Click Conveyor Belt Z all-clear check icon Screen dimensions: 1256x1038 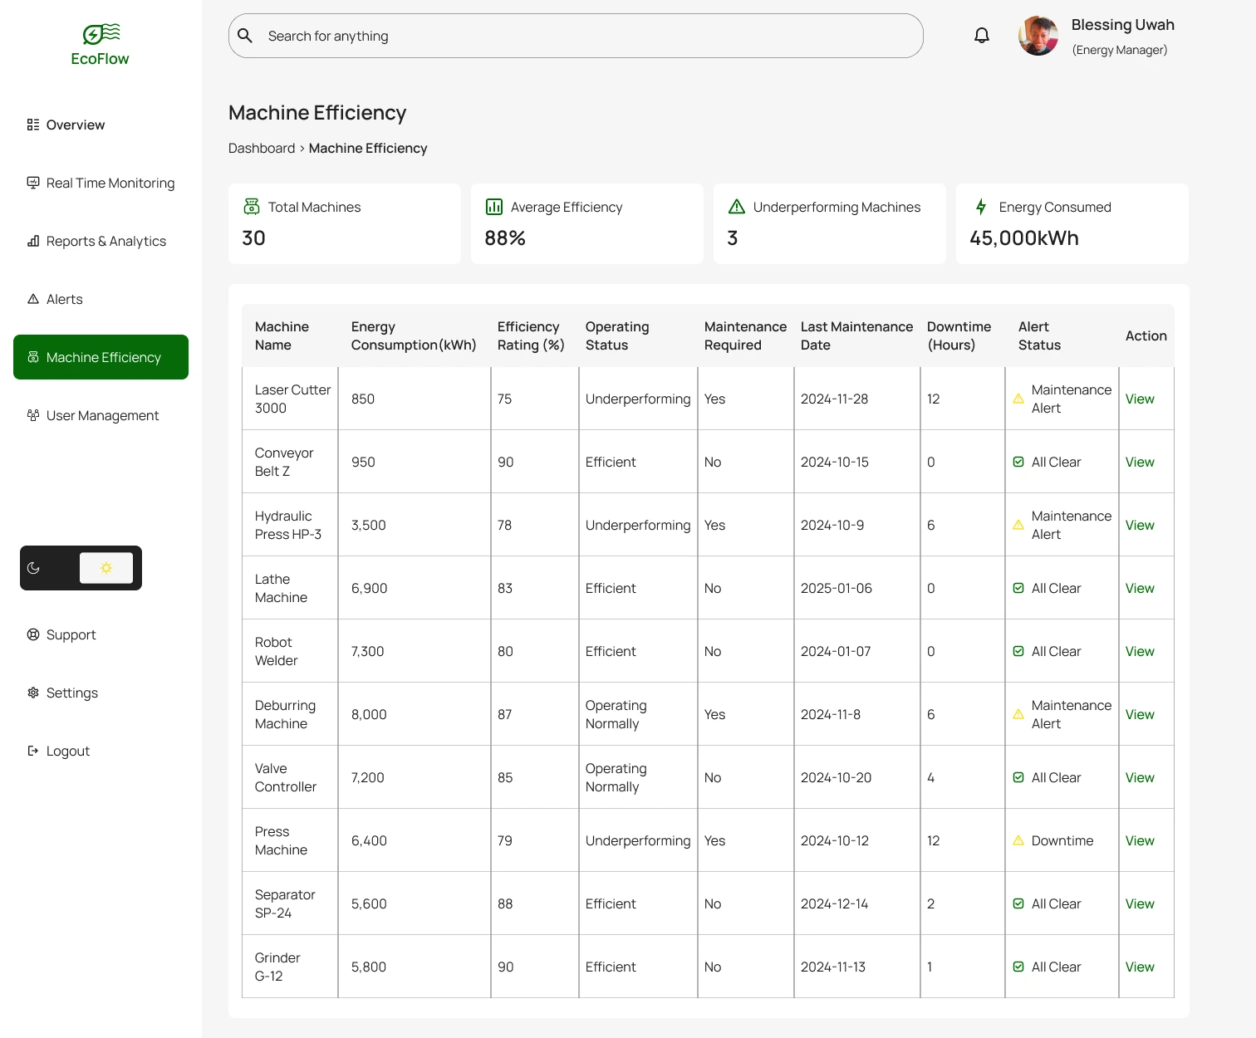click(1018, 463)
